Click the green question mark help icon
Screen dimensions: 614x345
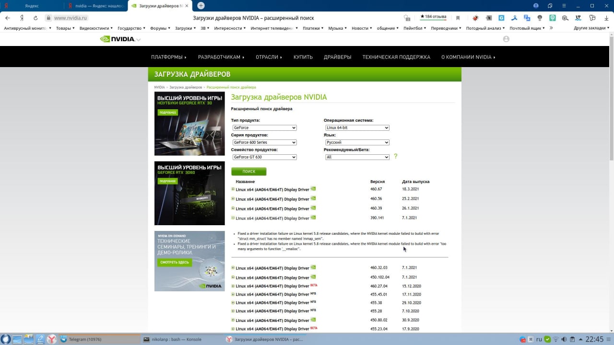coord(395,156)
